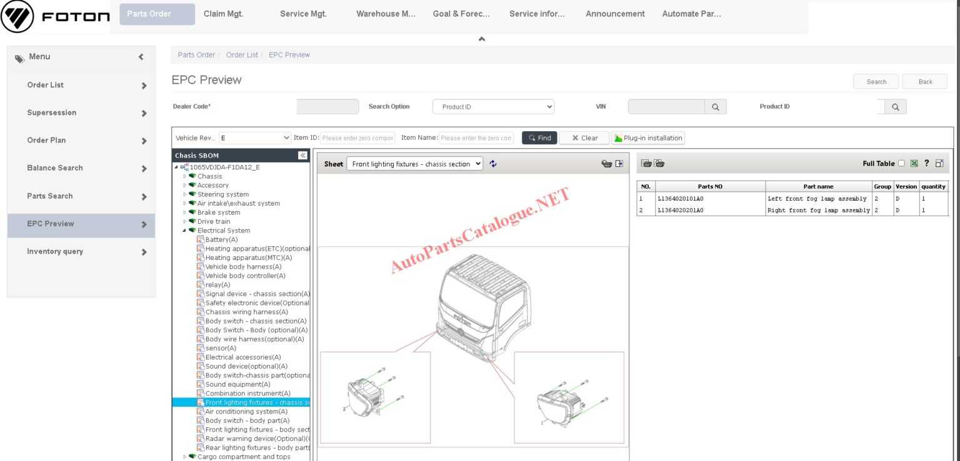Click the Order List breadcrumb link
This screenshot has height=461, width=960.
pyautogui.click(x=242, y=55)
